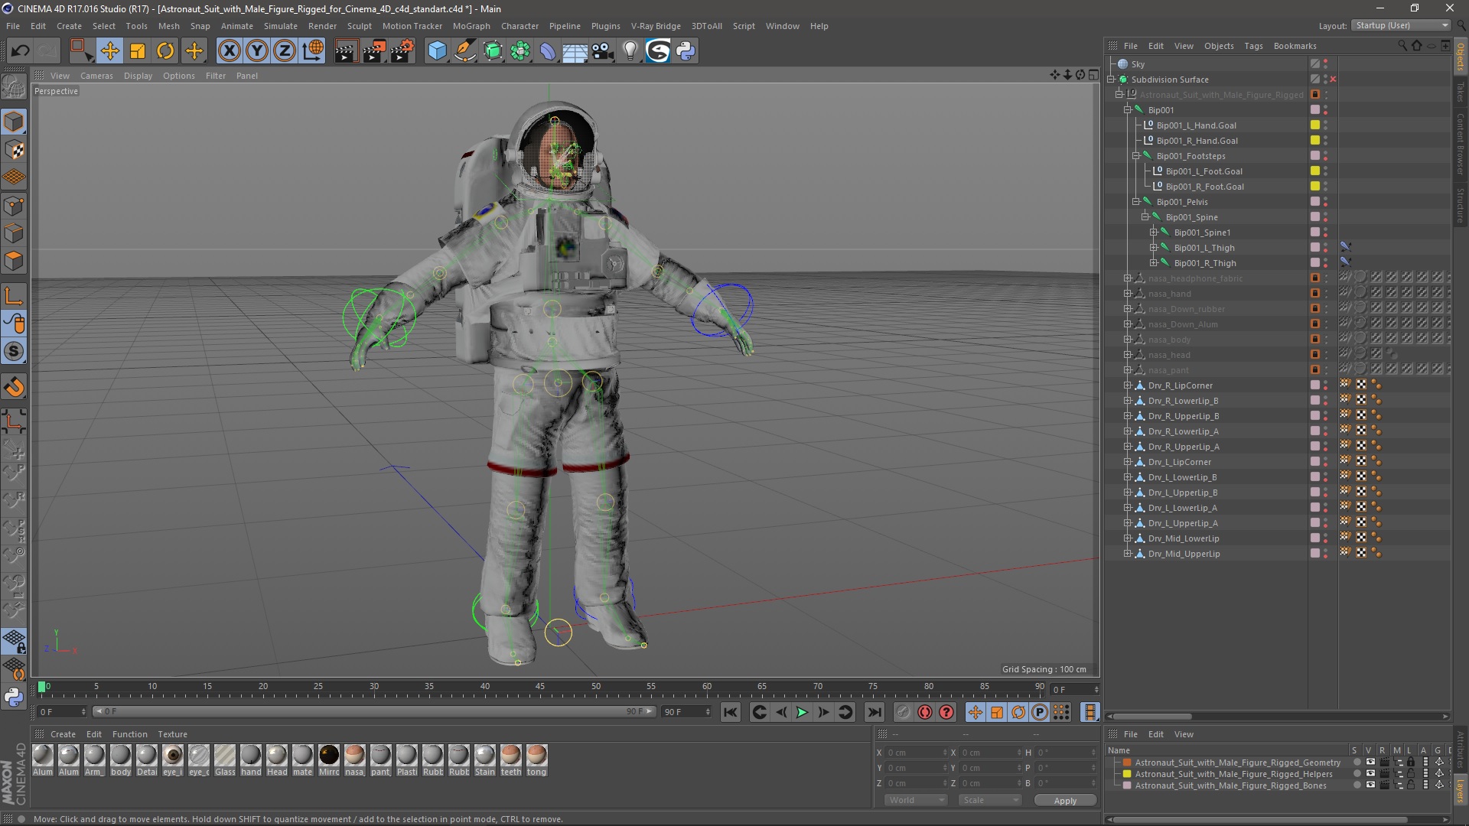1469x826 pixels.
Task: Open Edit Render Settings icon
Action: [x=402, y=51]
